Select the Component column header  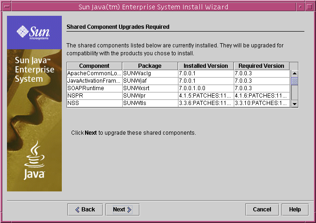[94, 66]
